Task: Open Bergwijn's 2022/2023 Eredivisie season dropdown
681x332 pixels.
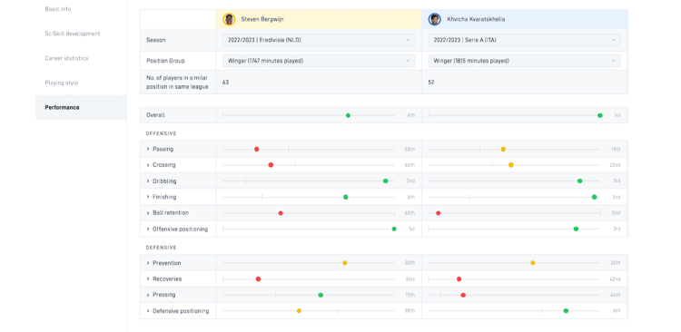Action: (x=319, y=40)
